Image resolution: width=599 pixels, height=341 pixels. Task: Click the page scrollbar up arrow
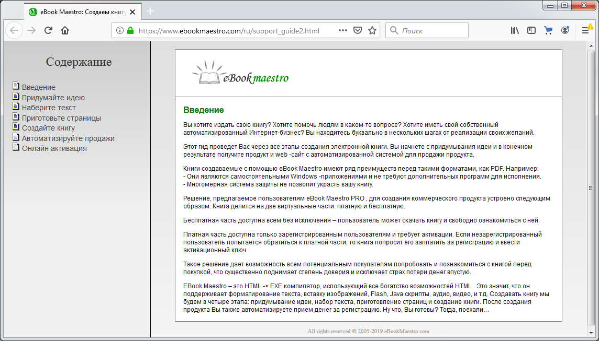pos(591,46)
